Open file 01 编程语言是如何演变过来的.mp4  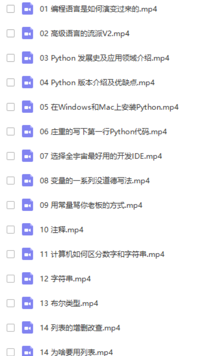coord(98,9)
